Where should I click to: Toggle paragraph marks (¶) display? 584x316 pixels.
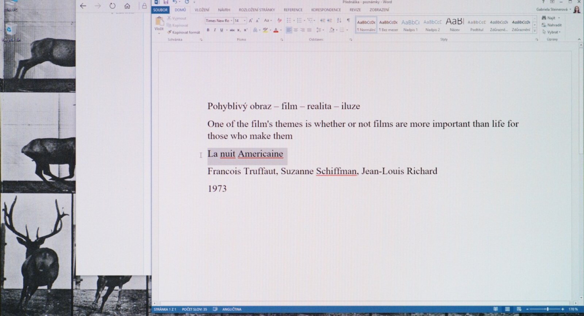coord(348,20)
